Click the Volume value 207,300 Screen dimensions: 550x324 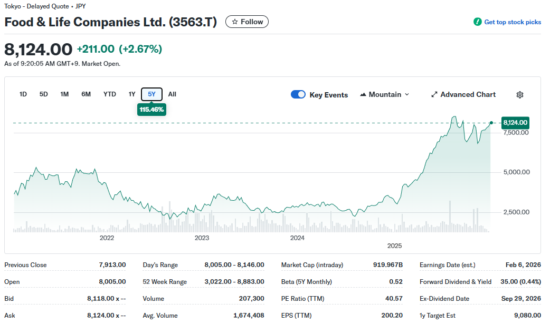(251, 298)
